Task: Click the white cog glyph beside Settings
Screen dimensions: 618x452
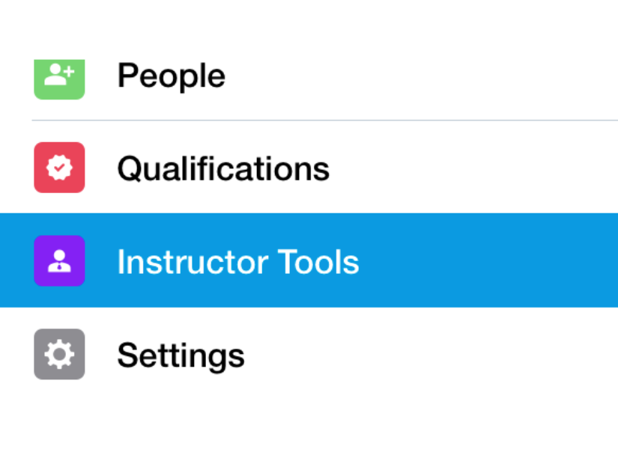Action: pos(59,354)
